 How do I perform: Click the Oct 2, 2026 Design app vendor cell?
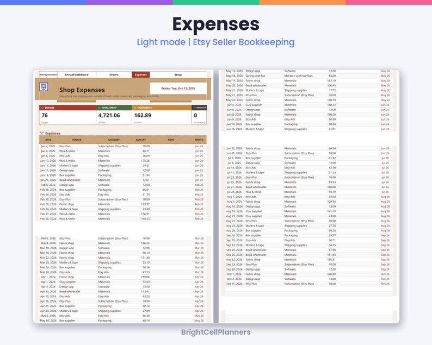point(252,279)
